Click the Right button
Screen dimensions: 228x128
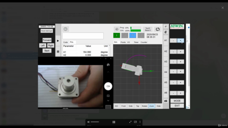(x=51, y=46)
